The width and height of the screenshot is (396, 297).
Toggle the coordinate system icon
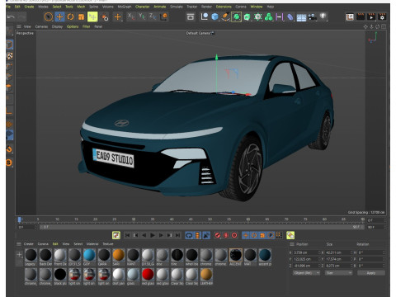163,16
